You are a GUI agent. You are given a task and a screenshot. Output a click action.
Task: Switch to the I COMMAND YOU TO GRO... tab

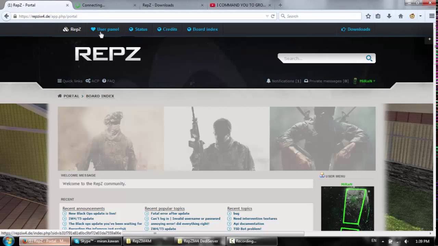click(241, 5)
